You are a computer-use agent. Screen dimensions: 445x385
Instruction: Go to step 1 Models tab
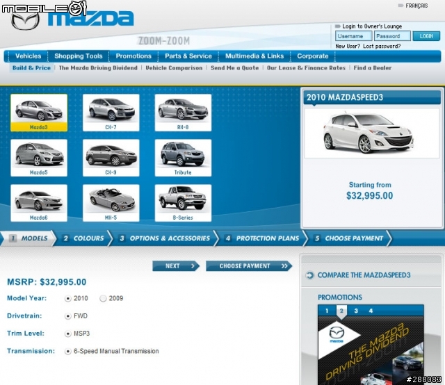tap(29, 238)
